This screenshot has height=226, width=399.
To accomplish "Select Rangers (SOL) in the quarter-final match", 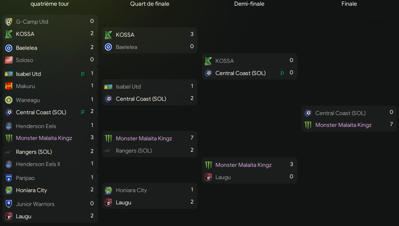I will [134, 151].
